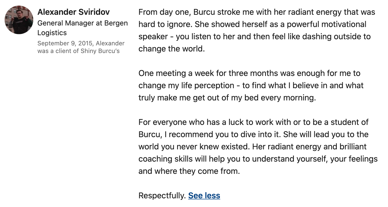Image resolution: width=388 pixels, height=207 pixels.
Task: Open the Alexander Sviridov name link
Action: tap(73, 12)
